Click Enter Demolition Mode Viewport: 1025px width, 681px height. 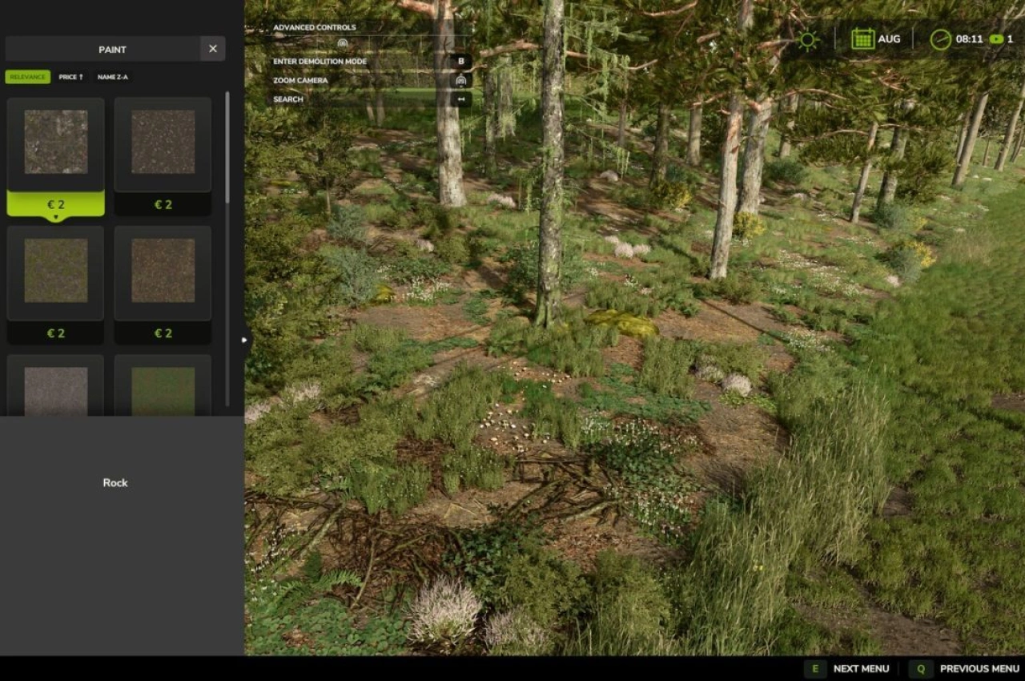point(320,61)
